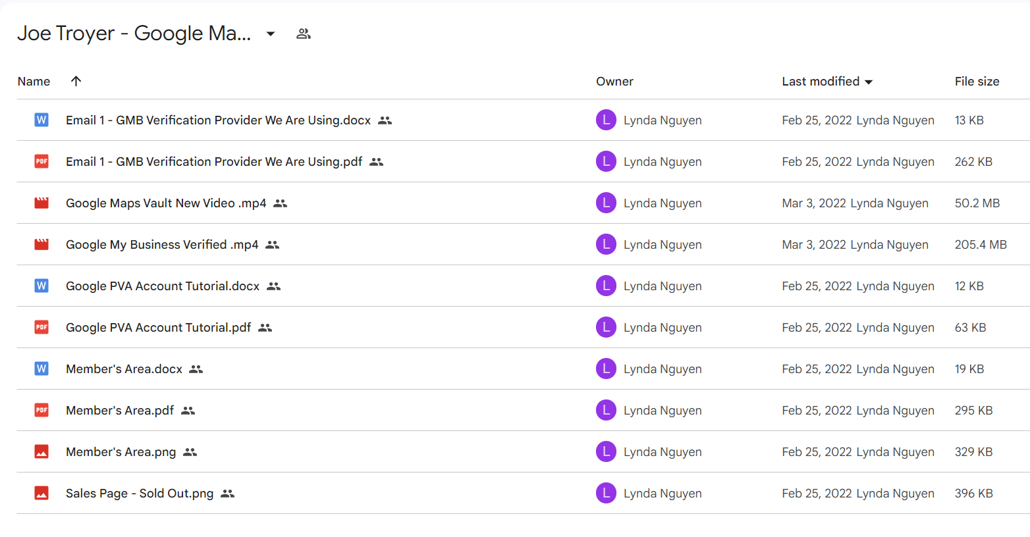Click shared icon next to Sales Page - Sold Out.png

coord(227,494)
